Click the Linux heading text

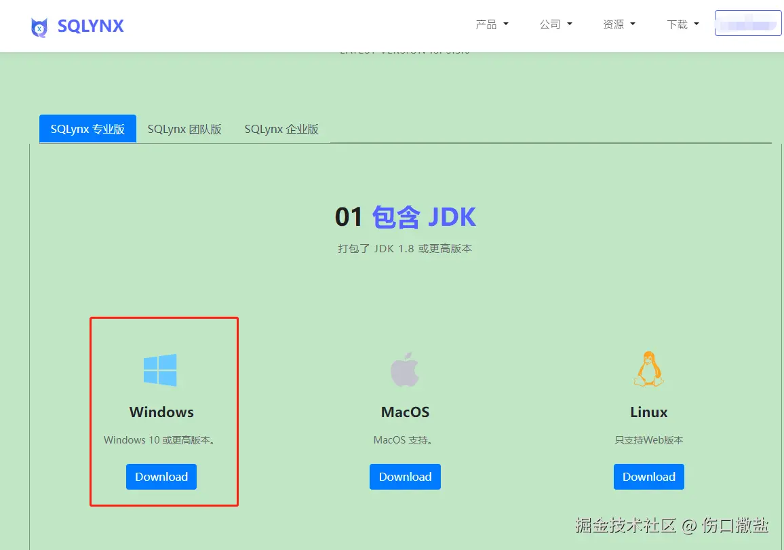pyautogui.click(x=648, y=412)
